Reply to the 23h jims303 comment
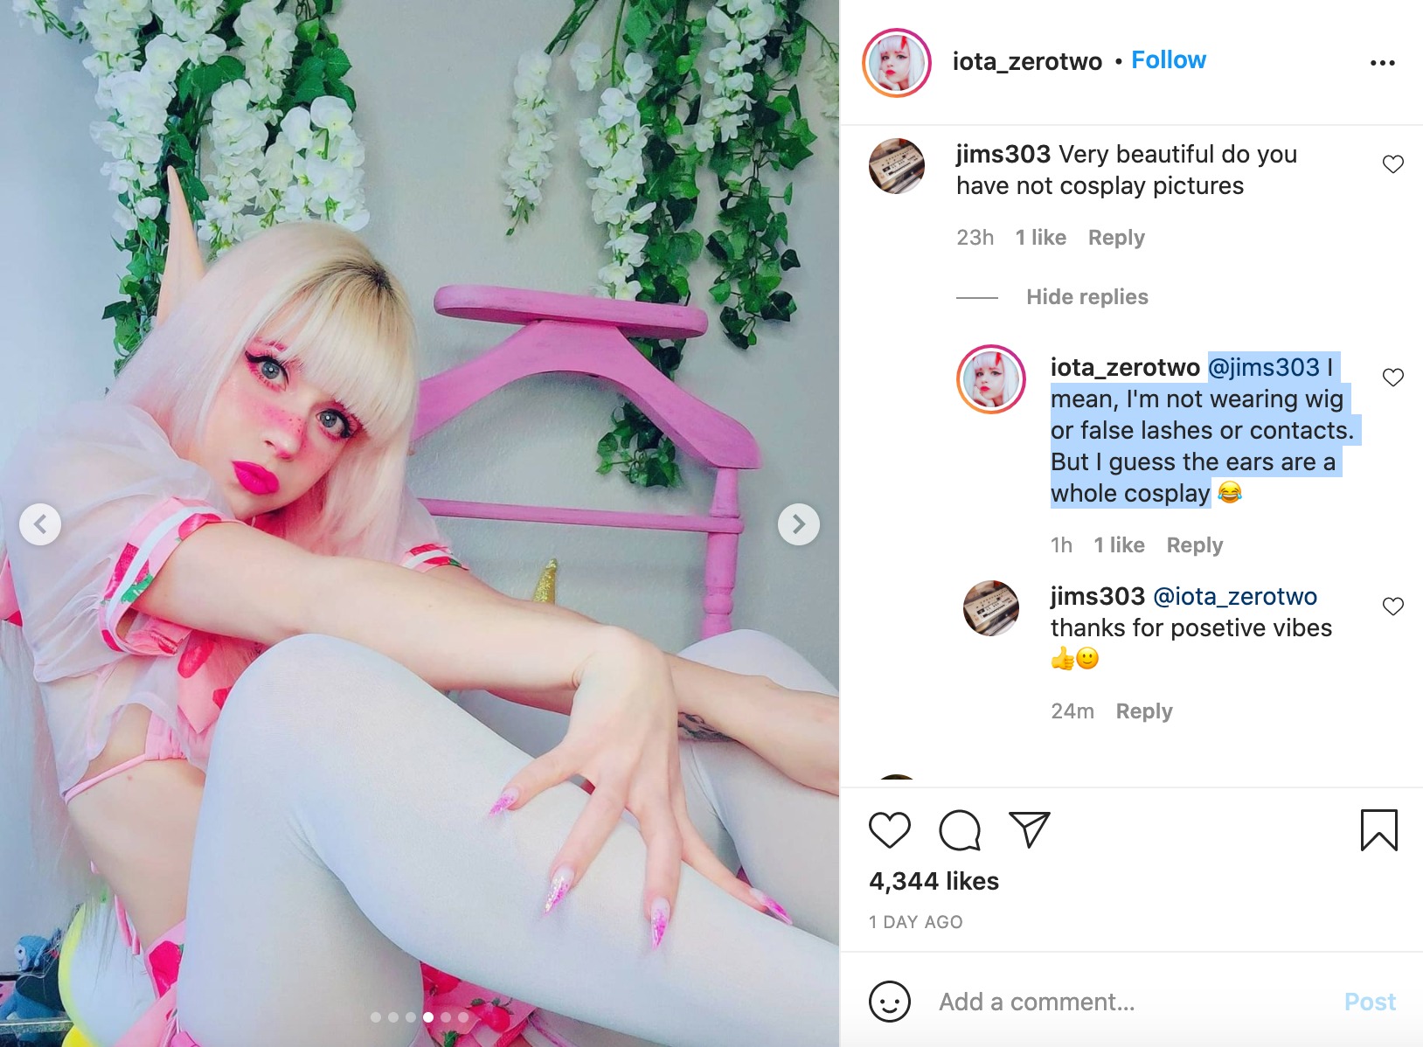This screenshot has width=1423, height=1047. click(1116, 238)
